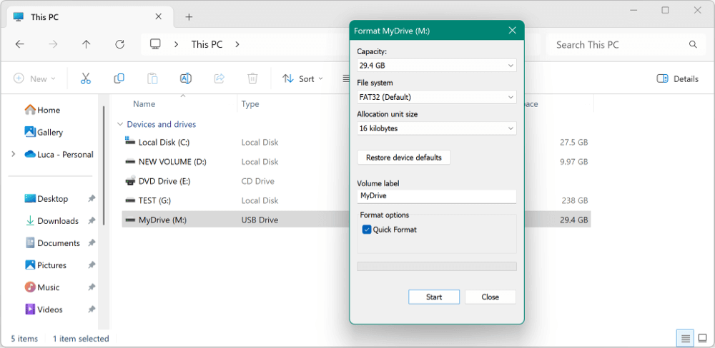Sort by the Type column header
The image size is (715, 348).
click(250, 104)
